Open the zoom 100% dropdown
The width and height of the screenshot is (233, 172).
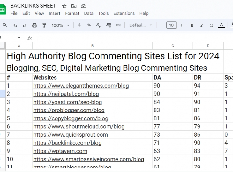coord(60,25)
